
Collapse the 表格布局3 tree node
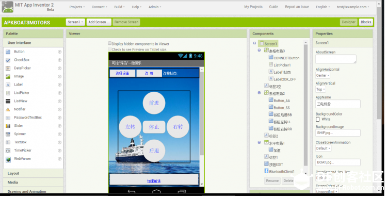(x=259, y=51)
